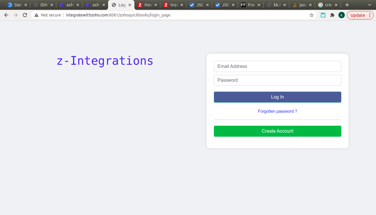Click the Not secure warning icon
376x215 pixels.
pos(36,15)
